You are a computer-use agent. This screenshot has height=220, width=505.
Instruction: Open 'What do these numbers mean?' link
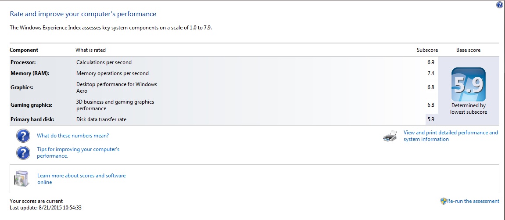[73, 136]
